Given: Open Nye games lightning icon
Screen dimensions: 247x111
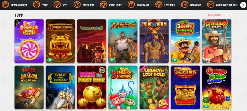Looking at the screenshot, I should 57,5.
